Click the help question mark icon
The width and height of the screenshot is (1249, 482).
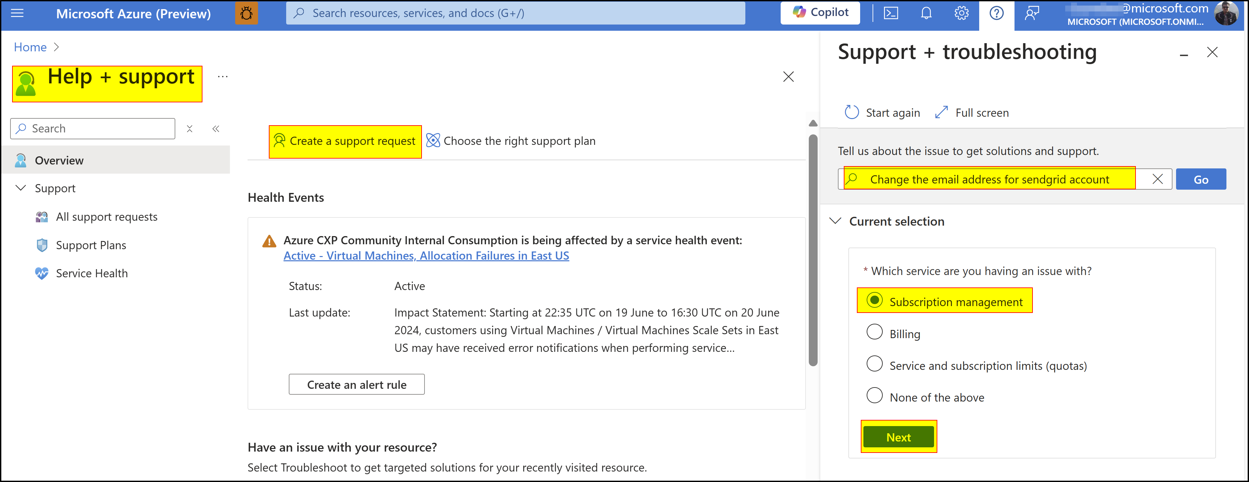(997, 13)
